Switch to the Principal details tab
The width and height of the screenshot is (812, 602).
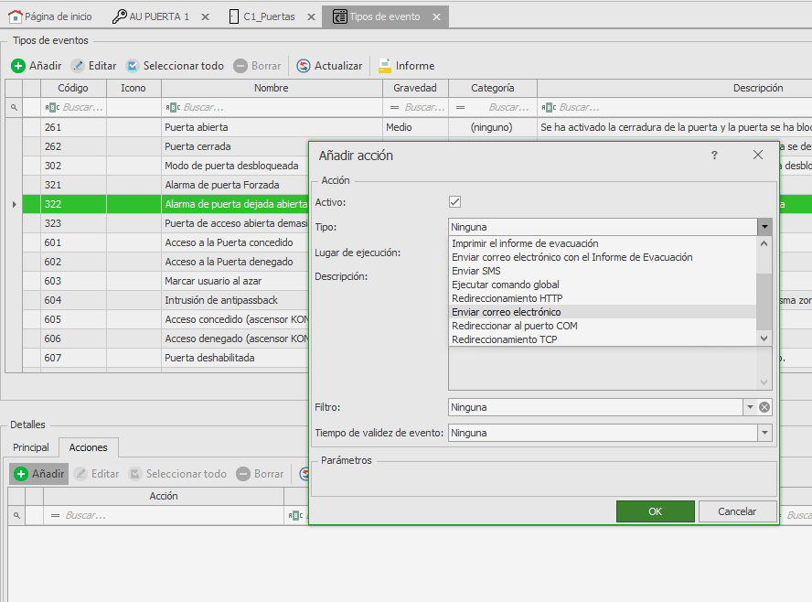[31, 447]
